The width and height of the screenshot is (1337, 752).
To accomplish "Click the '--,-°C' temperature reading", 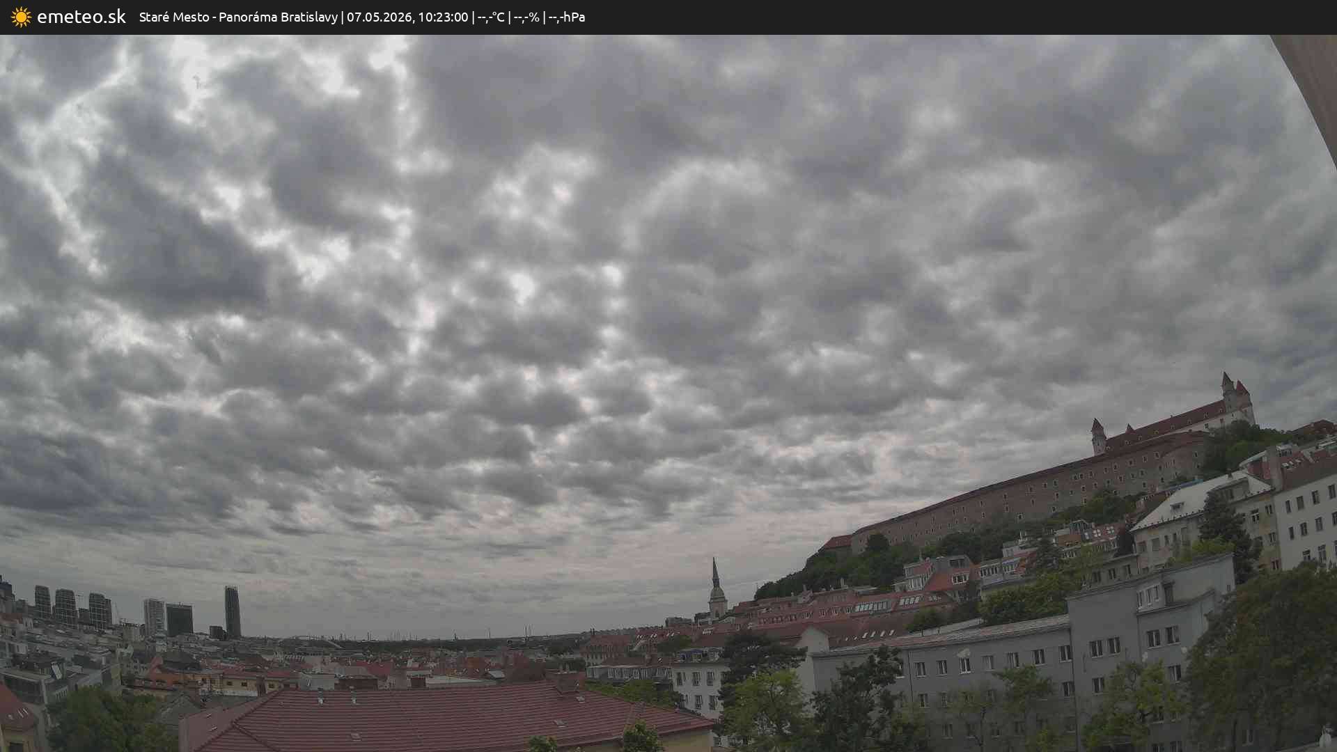I will (491, 17).
